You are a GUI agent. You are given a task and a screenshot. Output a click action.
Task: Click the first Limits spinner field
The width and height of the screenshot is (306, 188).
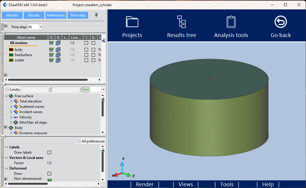tap(35, 90)
